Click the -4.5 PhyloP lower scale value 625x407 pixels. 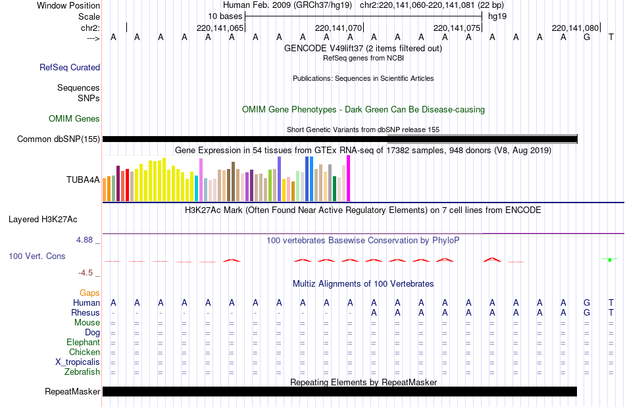pyautogui.click(x=86, y=273)
